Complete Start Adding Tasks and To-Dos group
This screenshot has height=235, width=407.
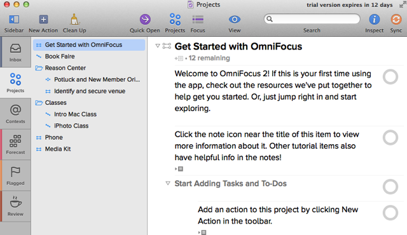tap(390, 187)
